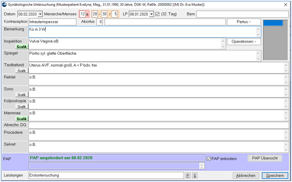Screen dimensions: 292x182
Task: Select the blue item in the gray side panel
Action: coord(273,23)
